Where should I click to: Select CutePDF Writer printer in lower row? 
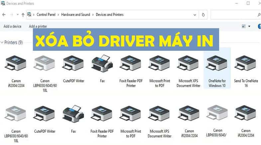pos(45,119)
